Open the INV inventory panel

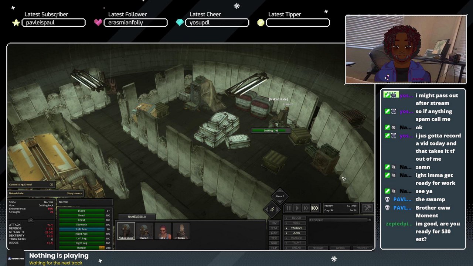click(x=274, y=223)
